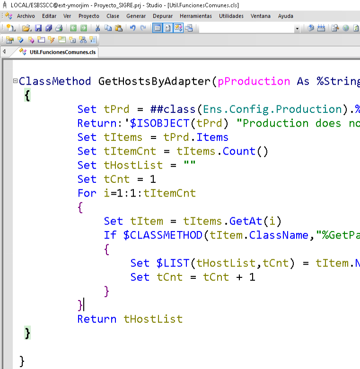Click the new blank window-frame icon
This screenshot has height=369, width=360.
pyautogui.click(x=41, y=40)
